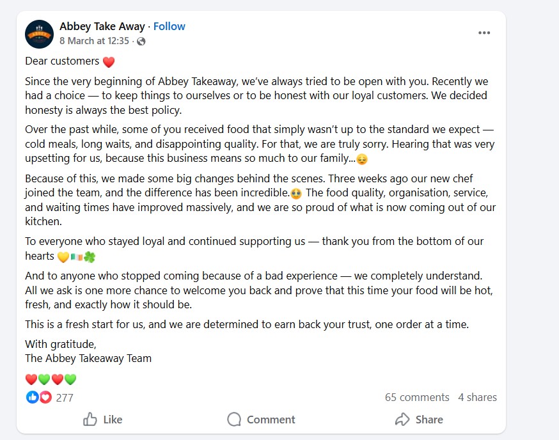Screen dimensions: 559x440
Task: Open the 8 March at 12:35 timestamp
Action: (95, 41)
